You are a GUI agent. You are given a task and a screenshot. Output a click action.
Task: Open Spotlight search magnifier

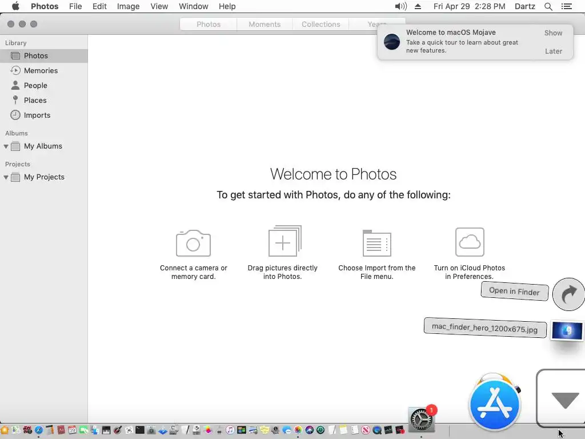click(x=548, y=6)
